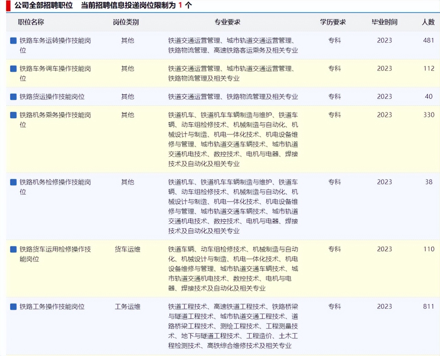点击职位名称列标题
Viewport: 440px width, 356px height.
[x=31, y=22]
